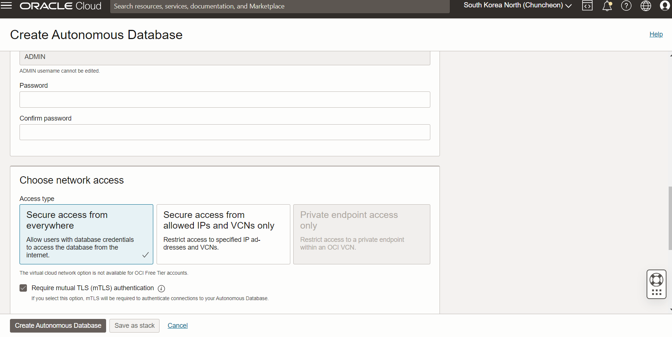Image resolution: width=672 pixels, height=337 pixels.
Task: Click the mTLS required description text
Action: pyautogui.click(x=150, y=298)
